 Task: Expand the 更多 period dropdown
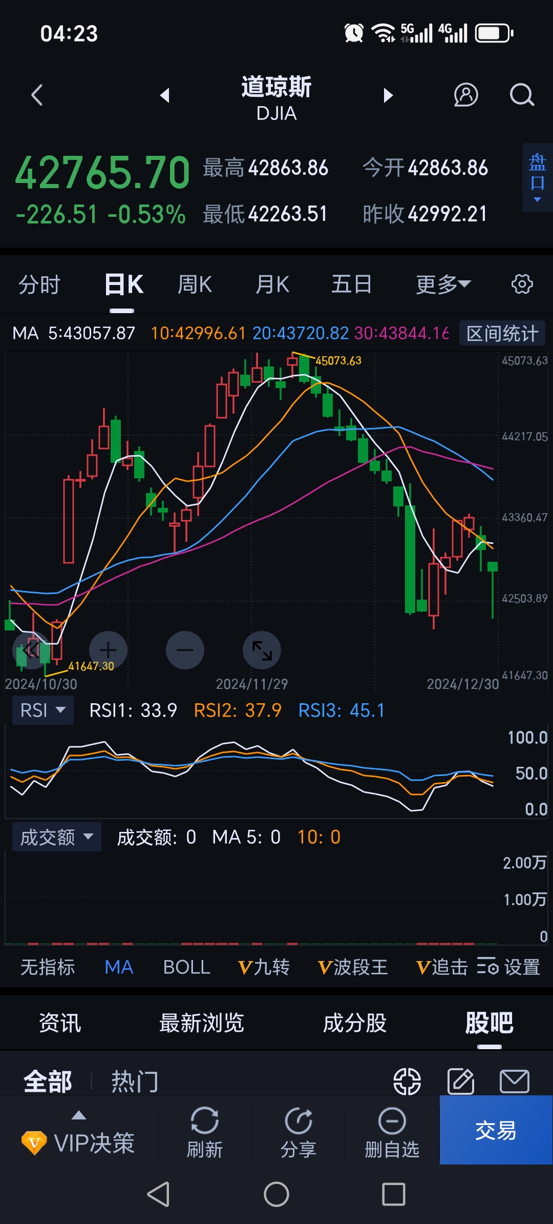[x=443, y=284]
